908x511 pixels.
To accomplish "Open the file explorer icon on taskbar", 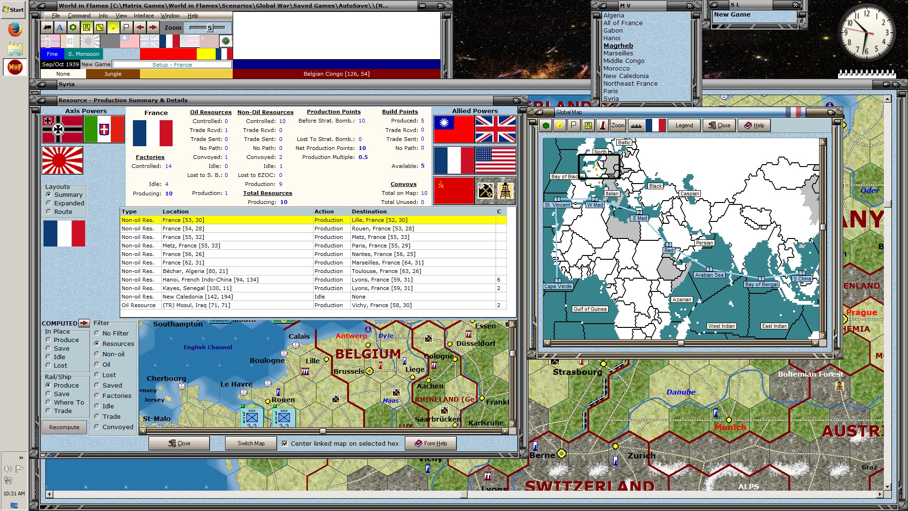I will 15,49.
